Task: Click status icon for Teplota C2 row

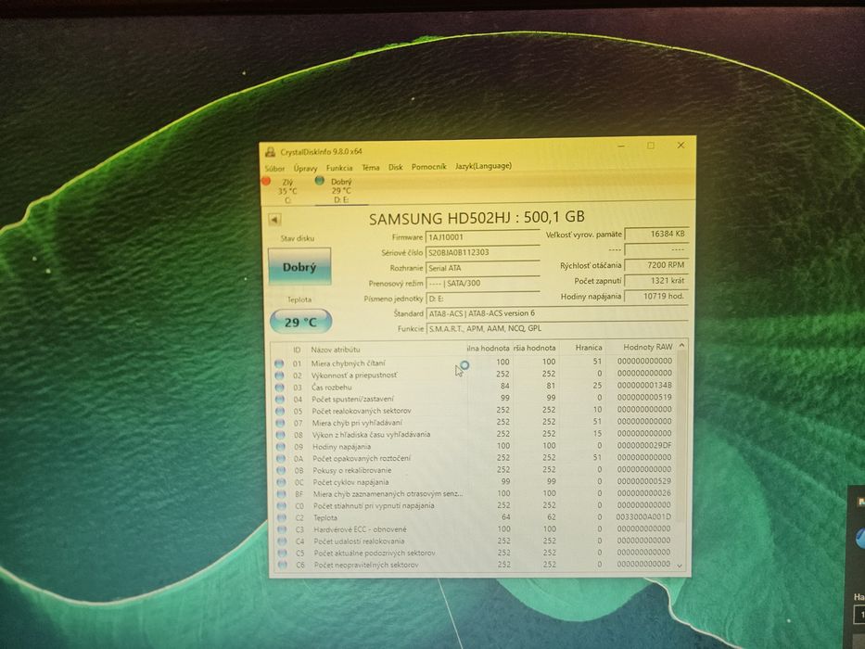Action: pyautogui.click(x=282, y=518)
